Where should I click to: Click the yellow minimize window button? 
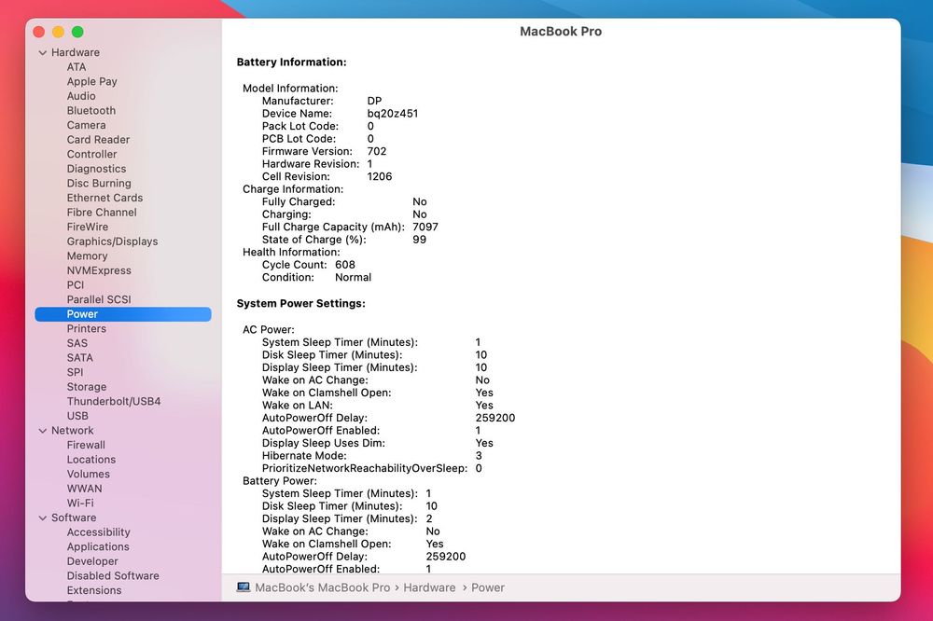[x=58, y=32]
